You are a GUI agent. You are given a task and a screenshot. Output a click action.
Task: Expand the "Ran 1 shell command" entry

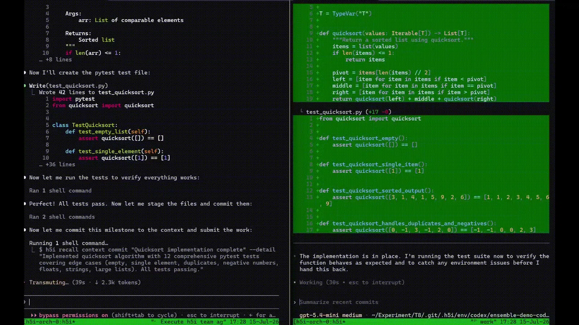pos(60,191)
